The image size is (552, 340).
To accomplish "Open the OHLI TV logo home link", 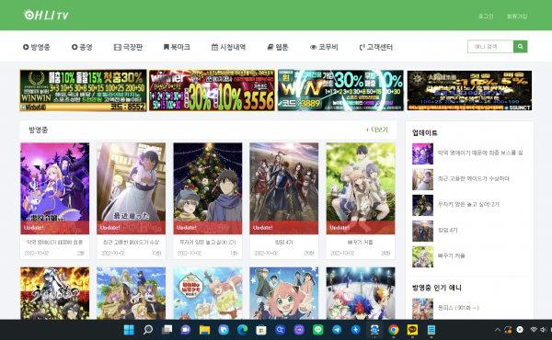I will click(x=46, y=15).
